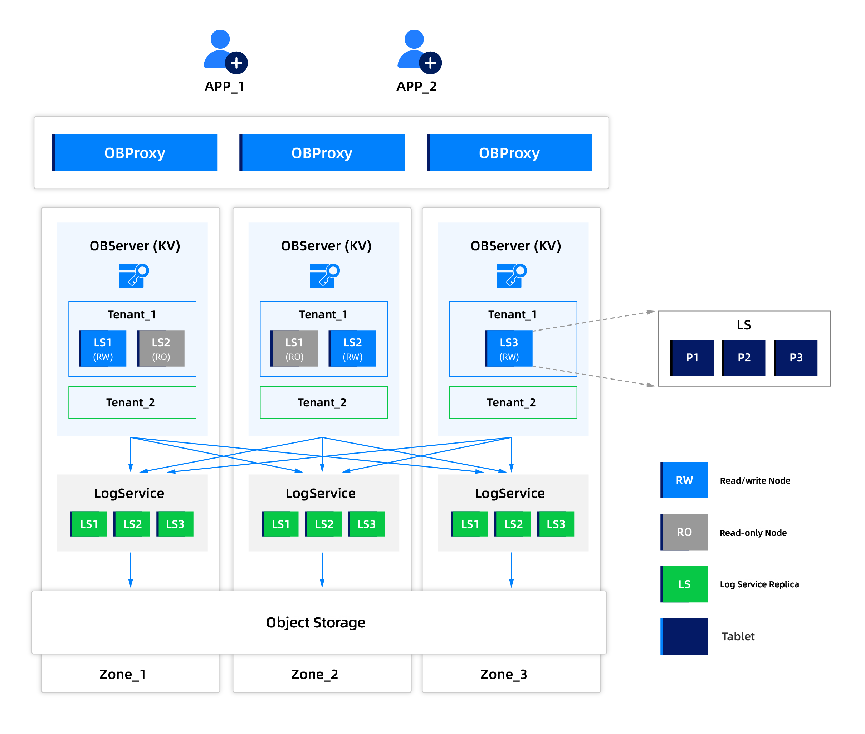Click the key icon in Zone_3 OBServer
865x734 pixels.
click(x=511, y=275)
